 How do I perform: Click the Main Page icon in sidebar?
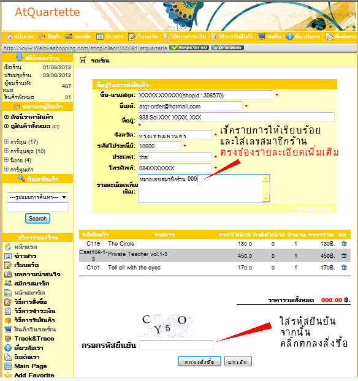click(8, 366)
